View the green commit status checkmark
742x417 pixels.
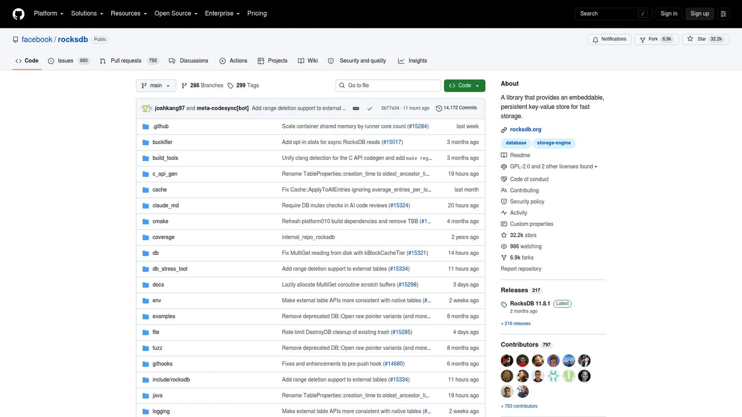[x=370, y=108]
